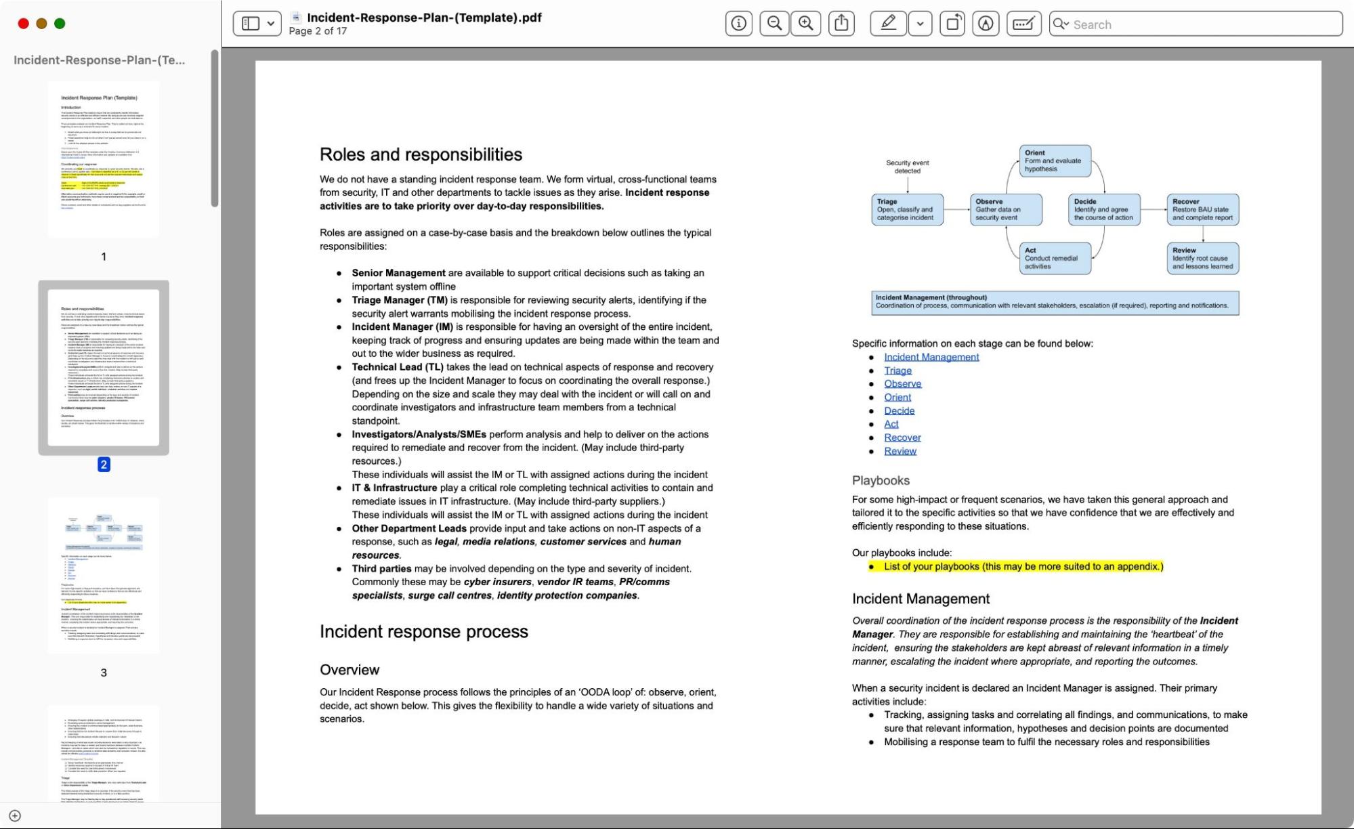The height and width of the screenshot is (829, 1354).
Task: Click the Act link in stages list
Action: 891,424
